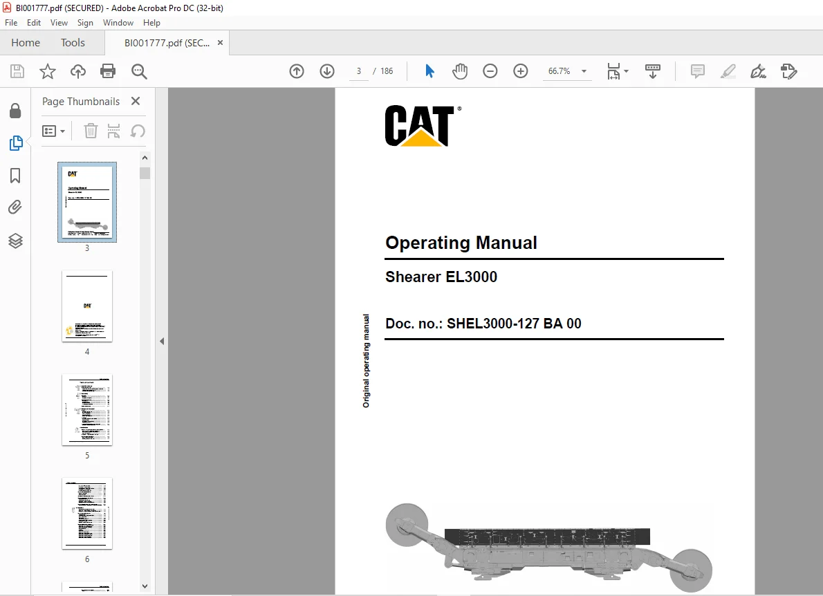This screenshot has height=596, width=823.
Task: Close the BI001777.pdf tab
Action: point(221,42)
